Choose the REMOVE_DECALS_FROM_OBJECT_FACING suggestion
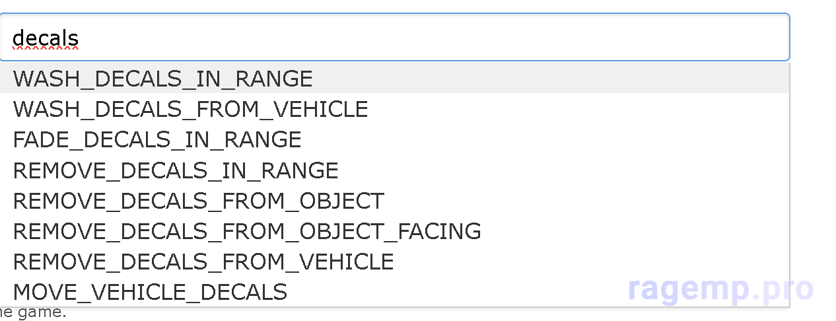Viewport: 836px width, 321px height. click(247, 231)
